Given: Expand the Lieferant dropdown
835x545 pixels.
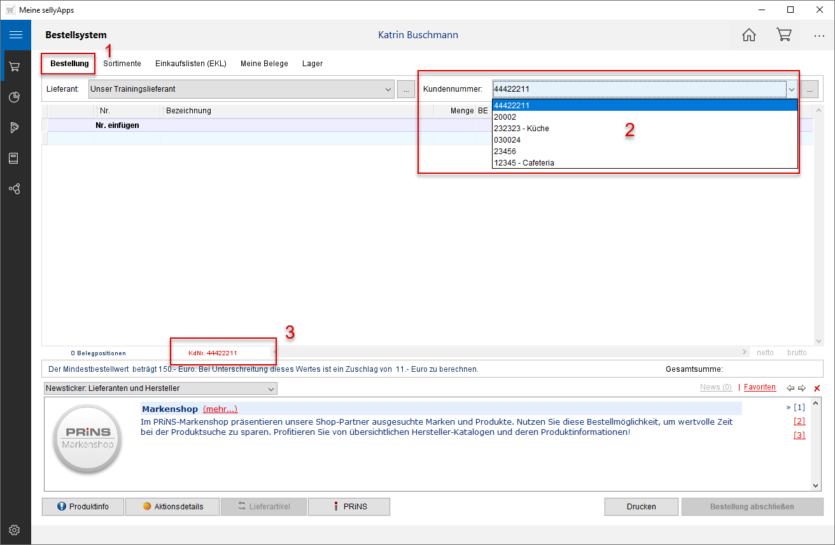Looking at the screenshot, I should coord(388,90).
